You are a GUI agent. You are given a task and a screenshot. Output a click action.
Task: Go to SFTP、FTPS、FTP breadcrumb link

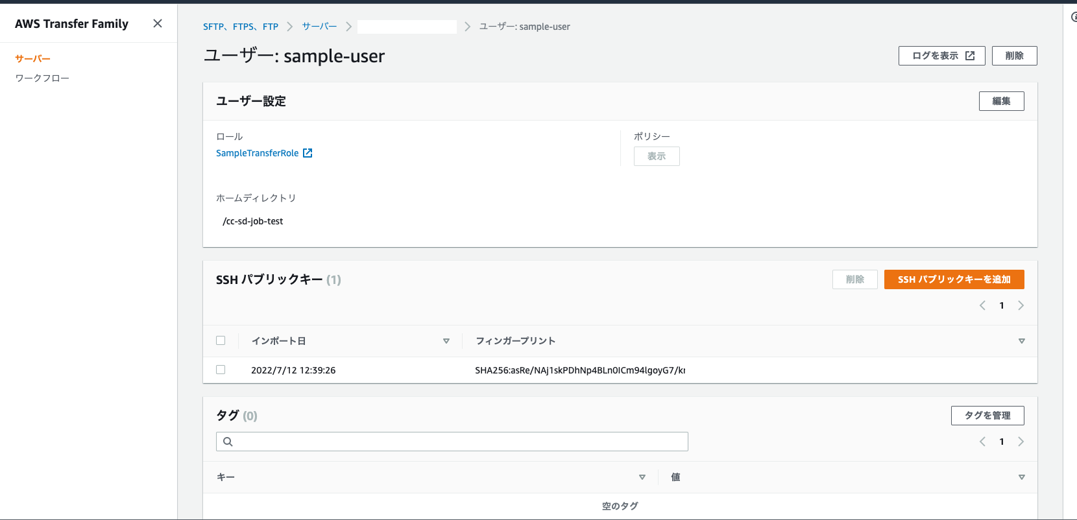pyautogui.click(x=241, y=27)
